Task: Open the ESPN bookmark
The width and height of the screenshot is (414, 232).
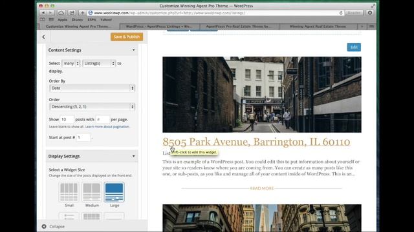Action: pyautogui.click(x=92, y=20)
